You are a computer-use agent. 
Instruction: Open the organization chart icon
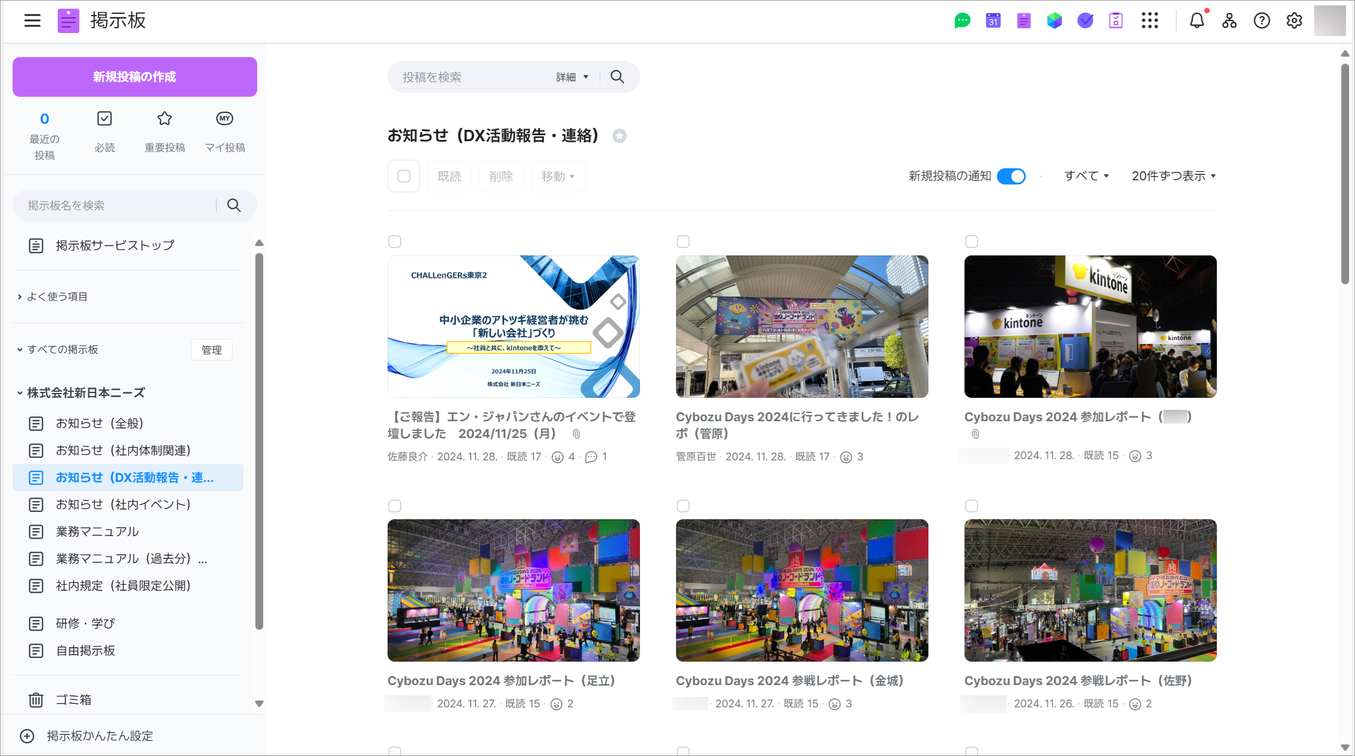1229,20
